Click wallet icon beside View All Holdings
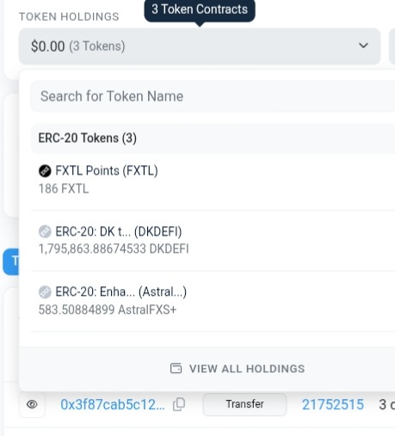 tap(176, 368)
